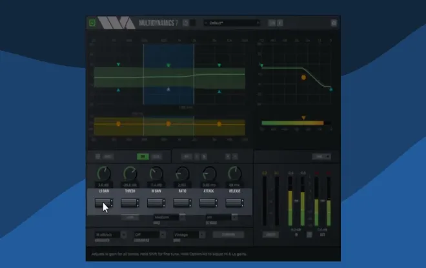Click the high band's orange gain dot
426x268 pixels.
[219, 124]
